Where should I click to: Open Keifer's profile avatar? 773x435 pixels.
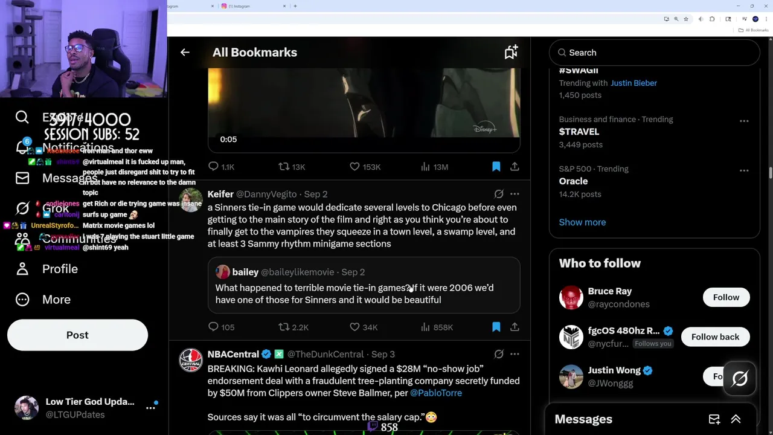[191, 200]
